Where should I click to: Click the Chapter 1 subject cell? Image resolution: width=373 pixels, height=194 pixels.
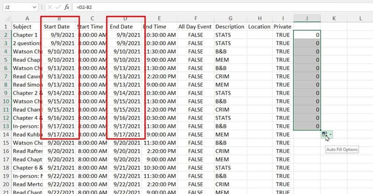pos(27,35)
